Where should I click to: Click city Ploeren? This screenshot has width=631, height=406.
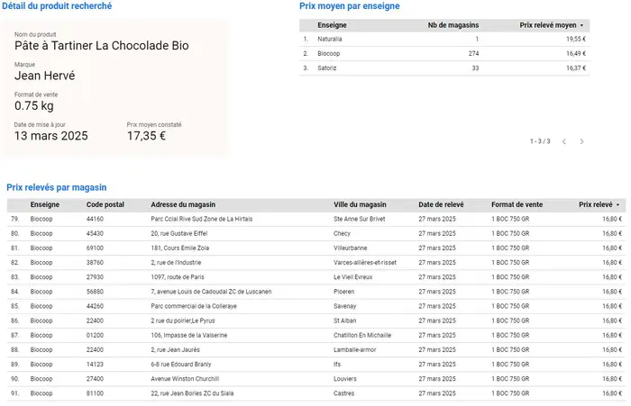click(344, 292)
